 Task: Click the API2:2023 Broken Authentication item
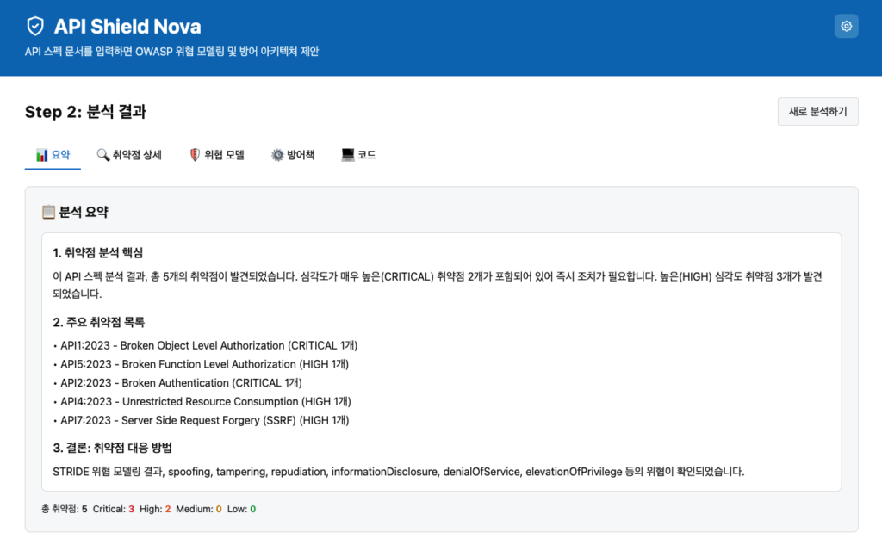(180, 383)
